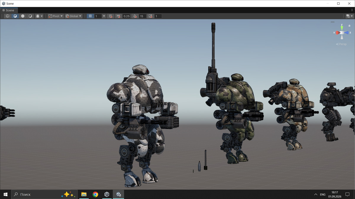Toggle rotation increment snapping icon

click(x=135, y=16)
